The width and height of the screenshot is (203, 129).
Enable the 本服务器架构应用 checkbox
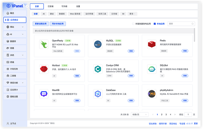133,24
